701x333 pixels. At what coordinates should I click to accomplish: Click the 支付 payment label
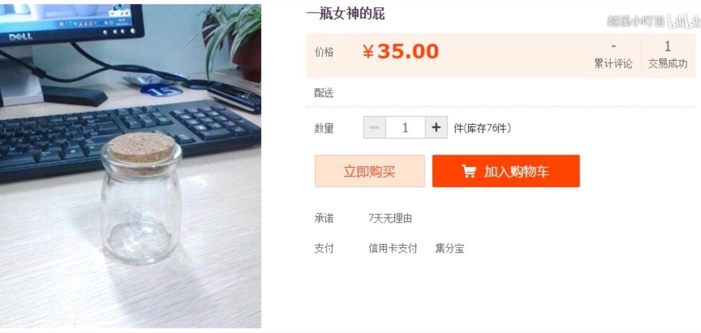point(324,249)
